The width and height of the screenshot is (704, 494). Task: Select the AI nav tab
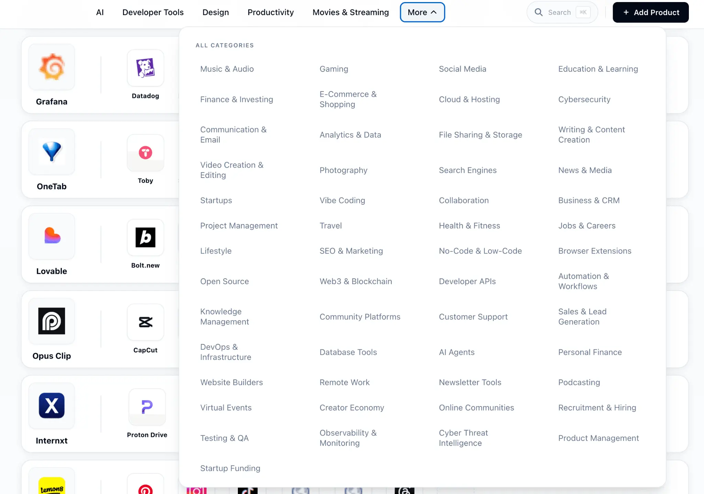[x=100, y=12]
